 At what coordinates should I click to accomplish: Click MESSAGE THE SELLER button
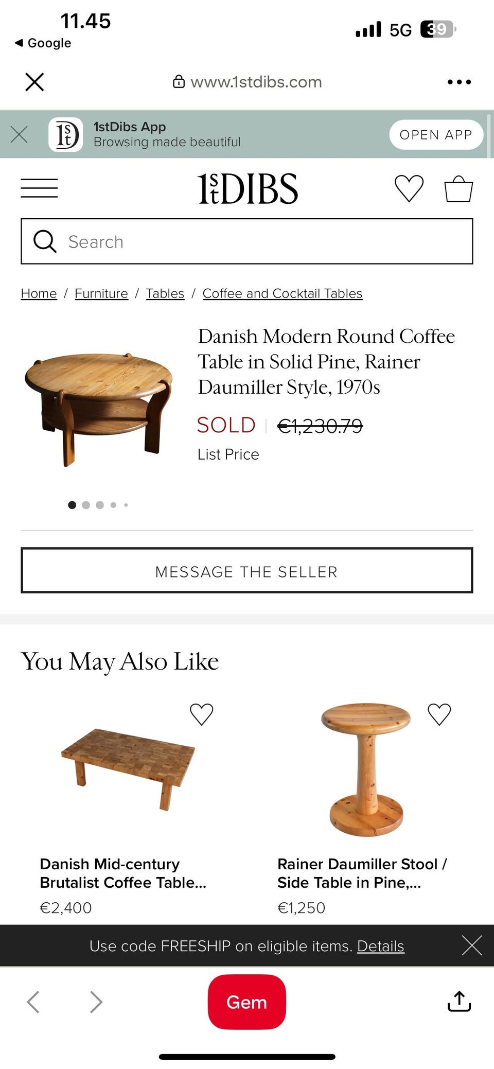[x=247, y=570]
